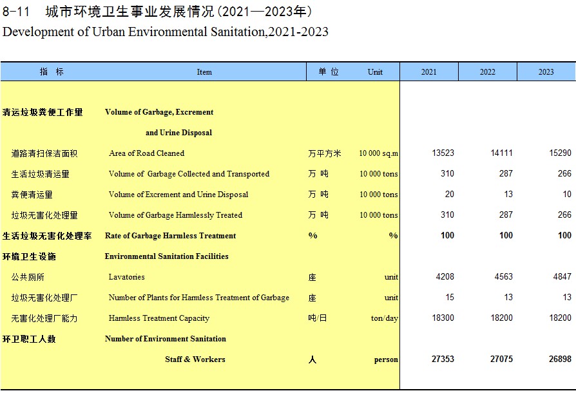
Task: Click the 'Lavatories' row label
Action: 127,276
